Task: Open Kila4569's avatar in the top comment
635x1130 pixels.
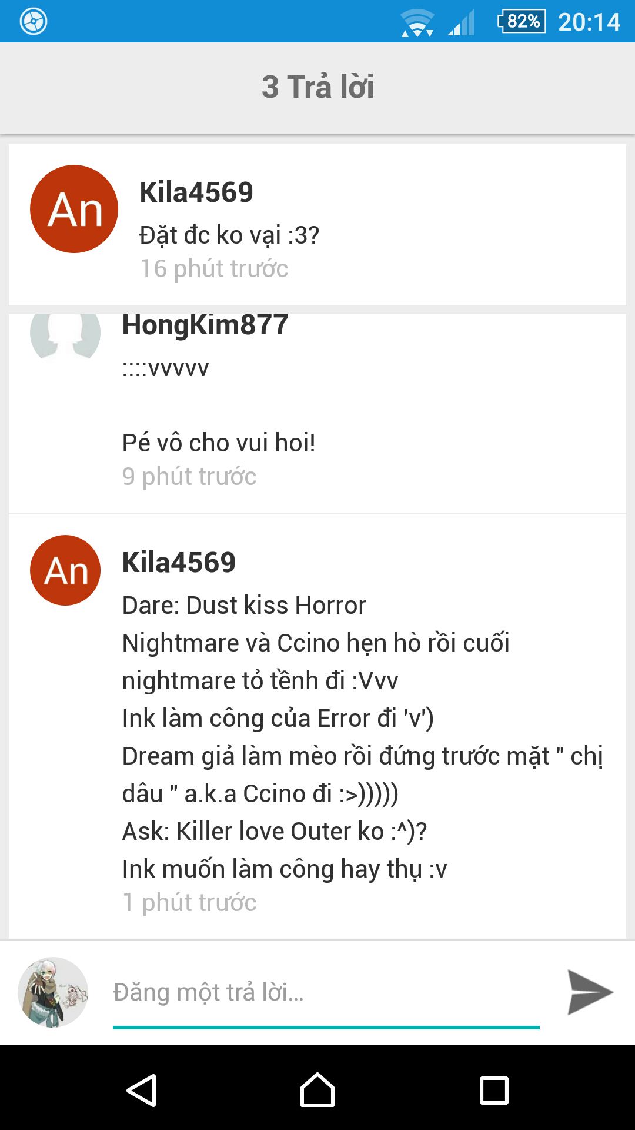Action: point(74,209)
